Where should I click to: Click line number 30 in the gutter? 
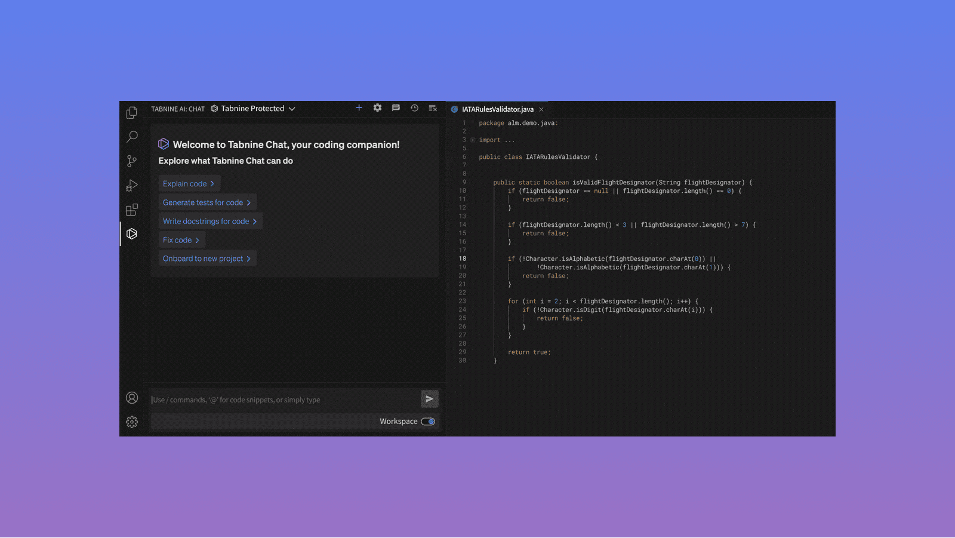pos(463,361)
